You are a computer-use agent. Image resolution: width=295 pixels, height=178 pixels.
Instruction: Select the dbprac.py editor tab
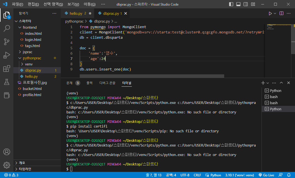[112, 13]
